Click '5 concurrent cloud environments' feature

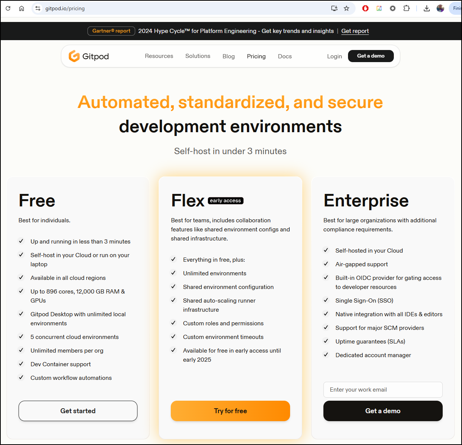[x=75, y=337]
